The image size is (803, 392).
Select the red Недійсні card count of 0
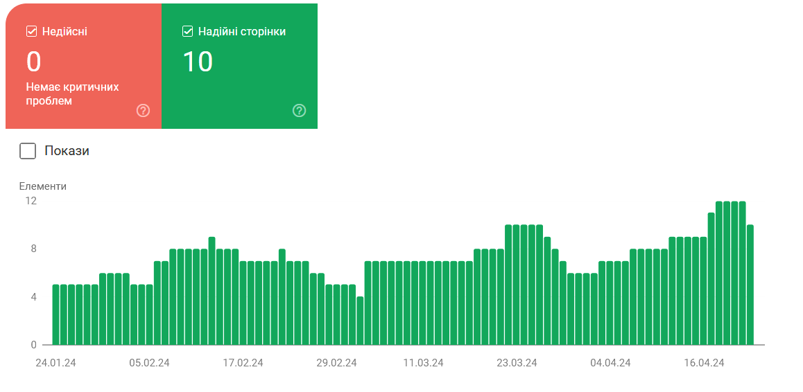34,62
